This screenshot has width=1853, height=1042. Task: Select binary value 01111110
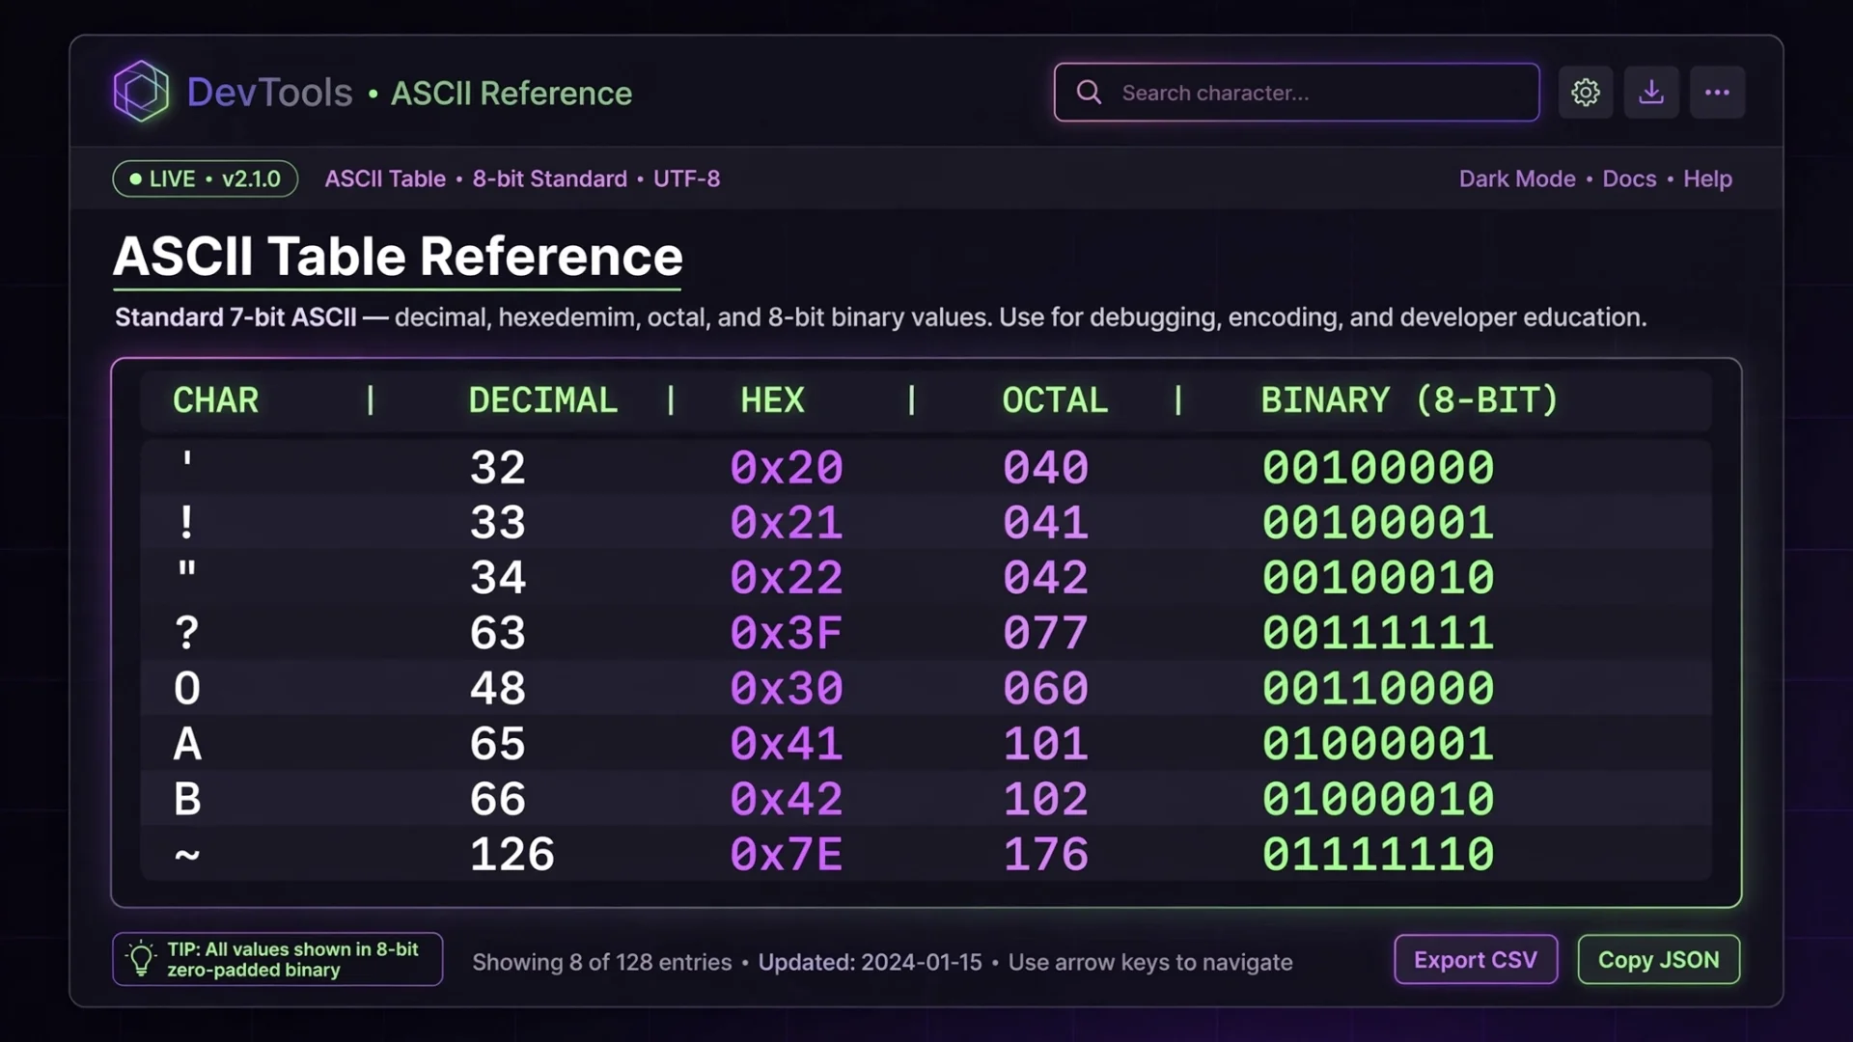(1378, 855)
